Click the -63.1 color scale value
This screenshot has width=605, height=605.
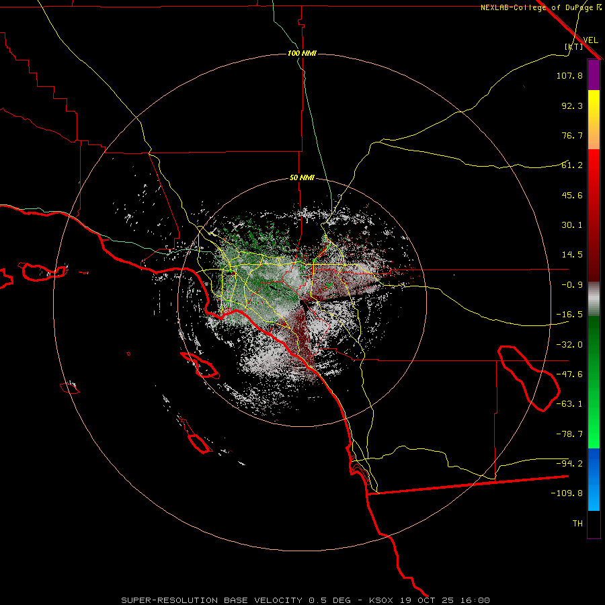569,404
